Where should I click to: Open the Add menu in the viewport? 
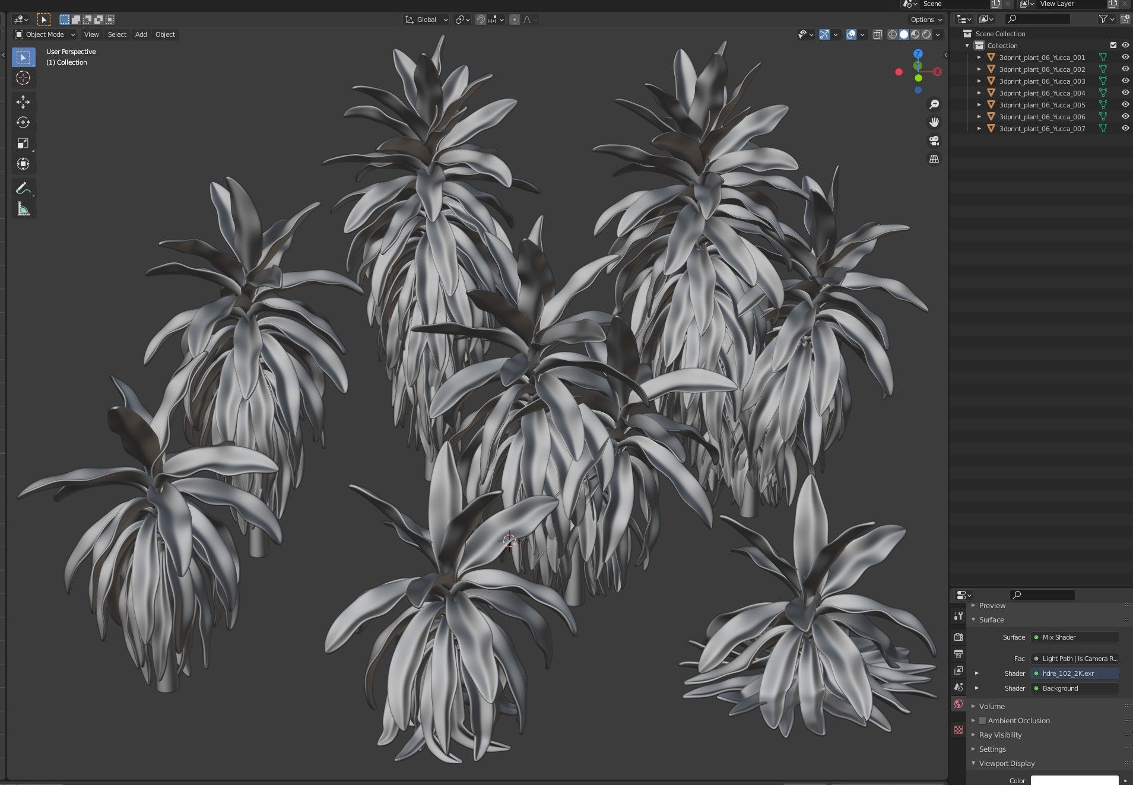tap(141, 34)
